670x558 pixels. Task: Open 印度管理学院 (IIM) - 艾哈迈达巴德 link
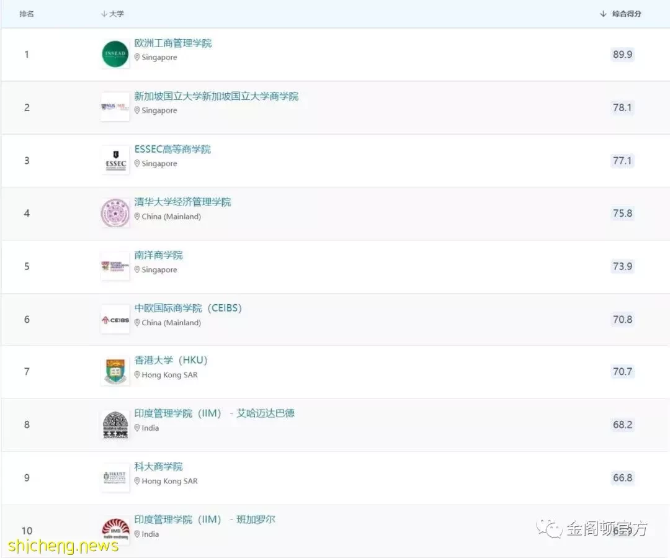point(215,413)
